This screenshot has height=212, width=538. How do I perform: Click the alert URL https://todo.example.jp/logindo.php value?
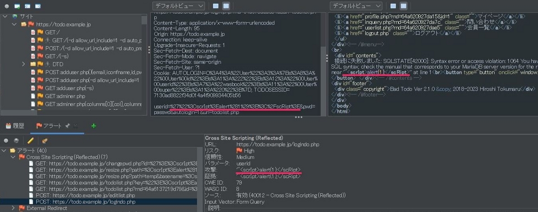[279, 145]
